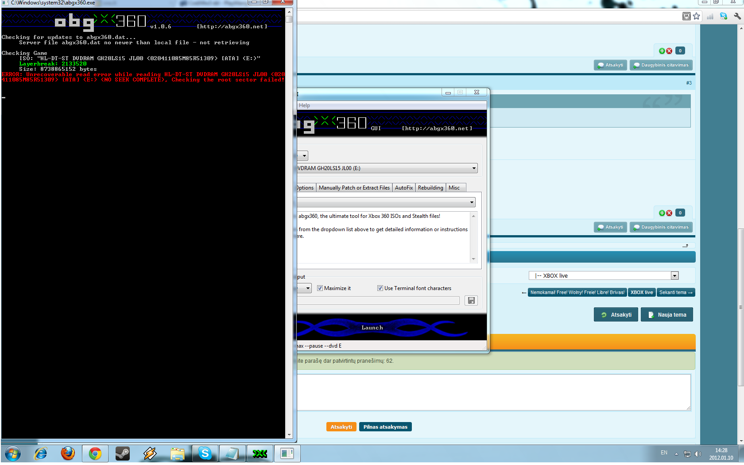Open Steam from the taskbar

tap(123, 453)
